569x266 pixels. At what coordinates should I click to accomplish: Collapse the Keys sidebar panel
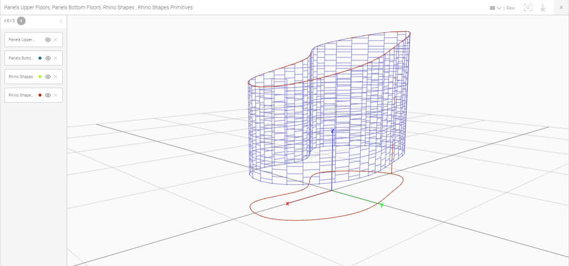coord(61,21)
